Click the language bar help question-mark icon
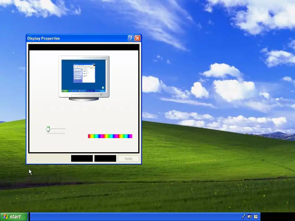295x221 pixels. point(256,217)
